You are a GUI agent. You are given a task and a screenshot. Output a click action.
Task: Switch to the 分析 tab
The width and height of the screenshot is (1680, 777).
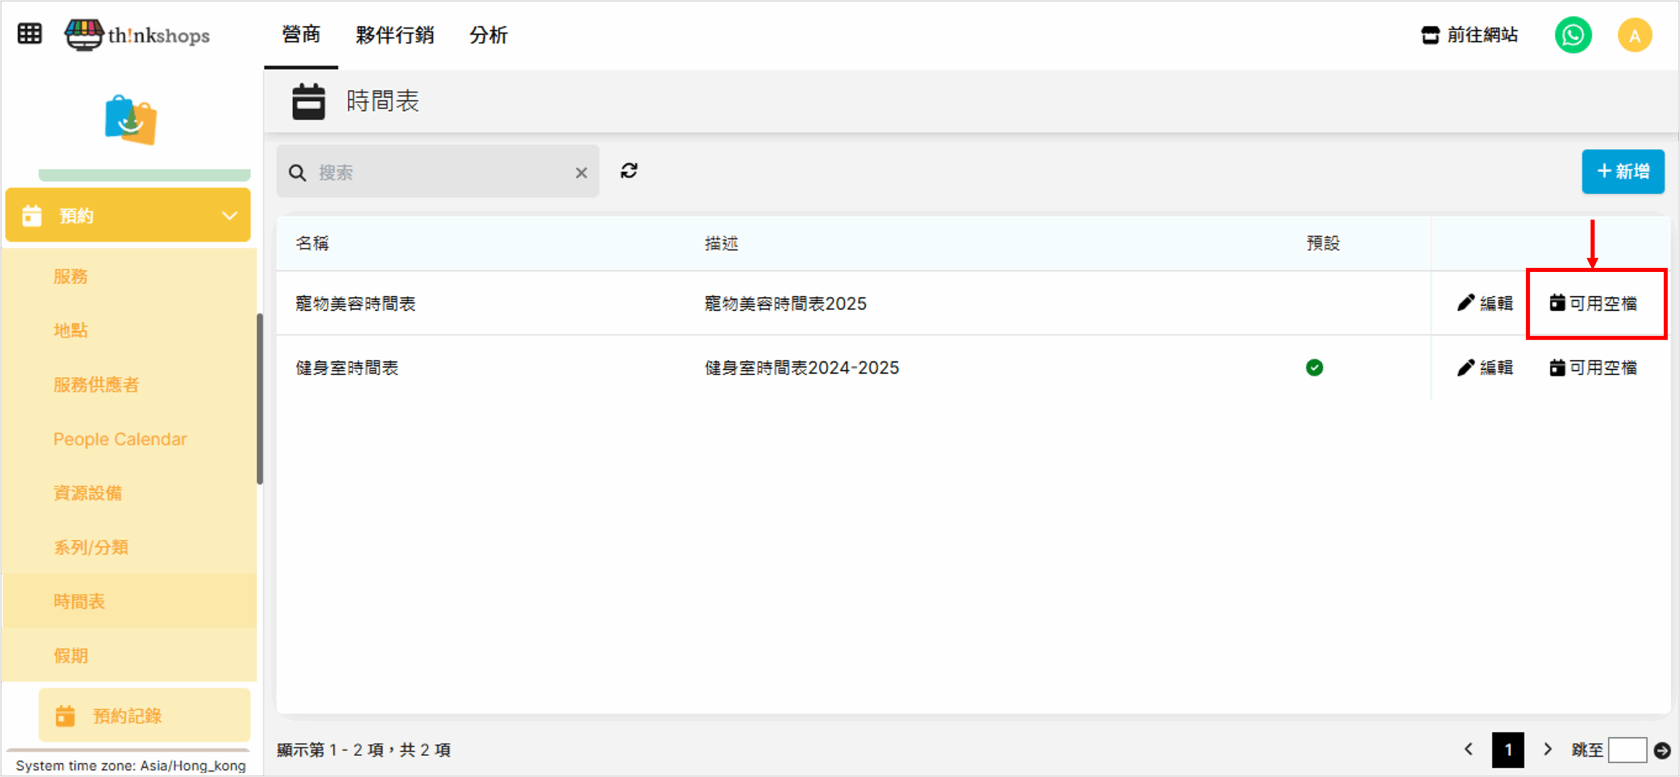point(488,35)
